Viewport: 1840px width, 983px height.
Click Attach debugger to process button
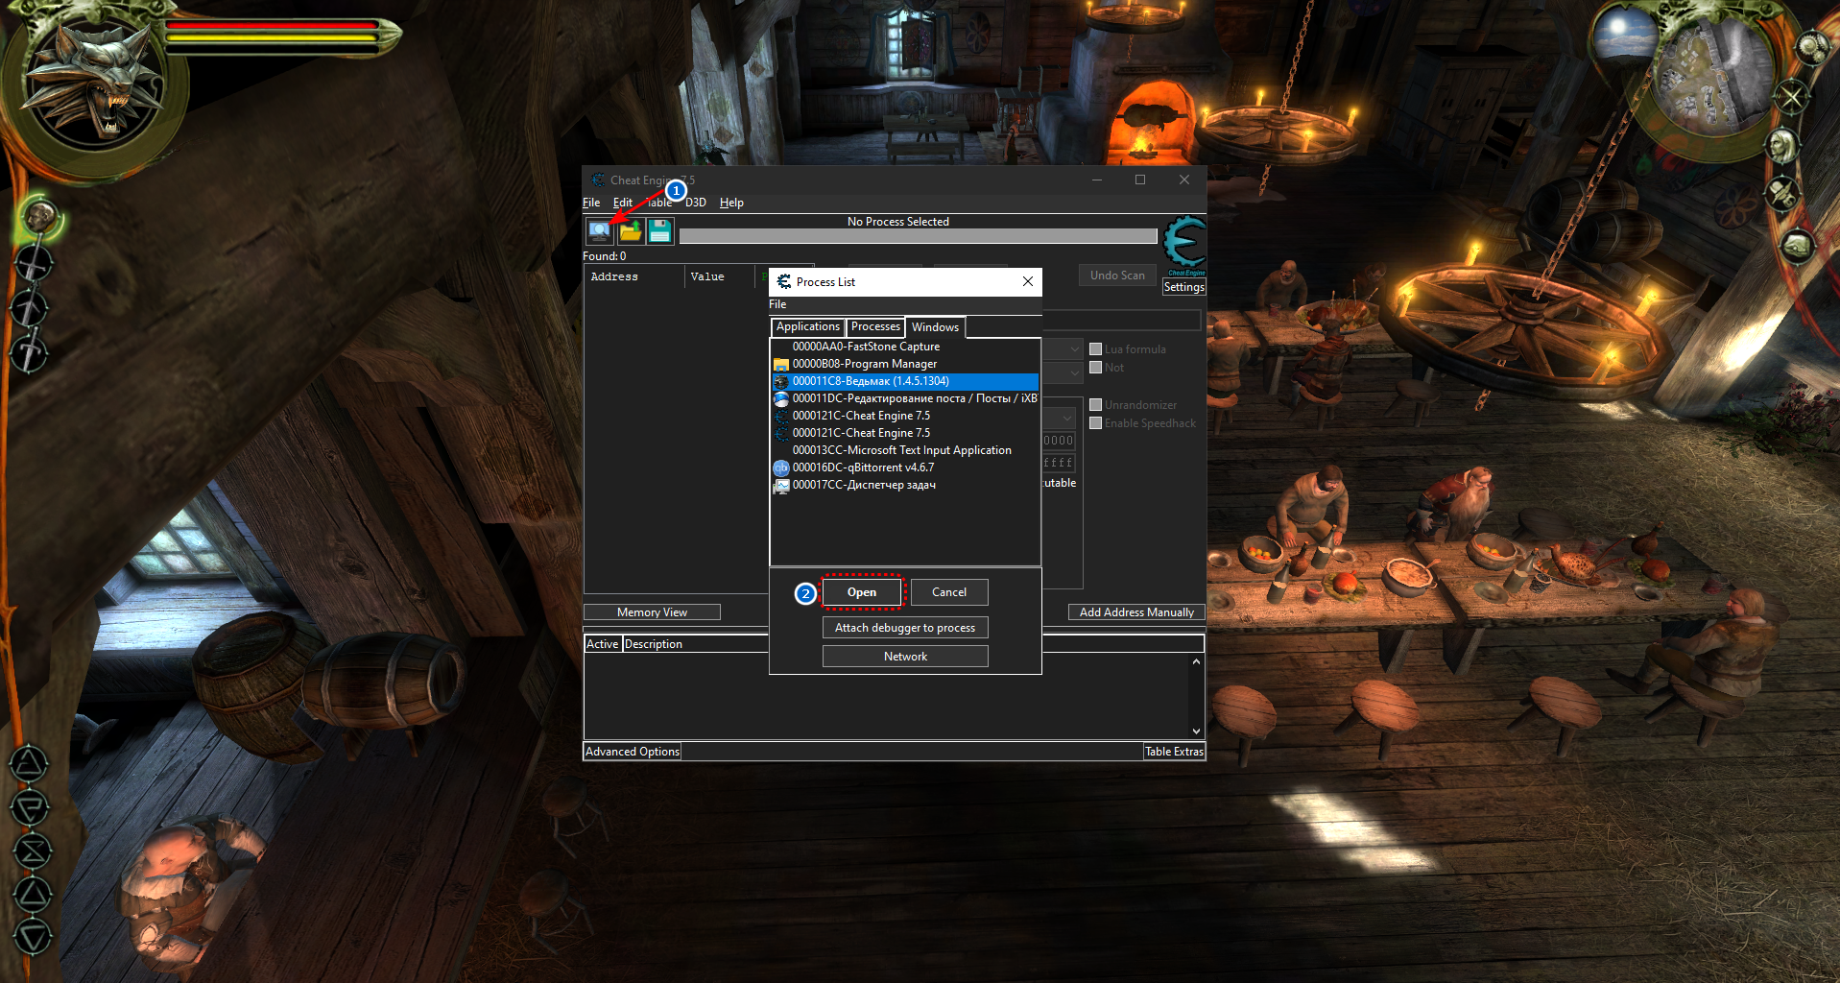pos(905,628)
